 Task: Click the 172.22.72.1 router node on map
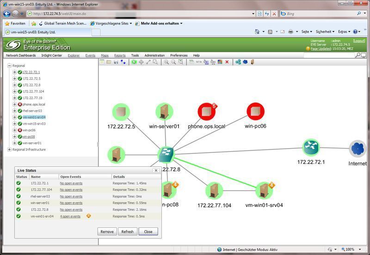tap(311, 147)
